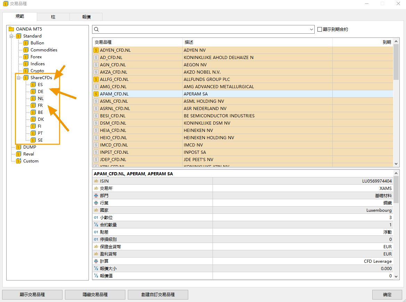The width and height of the screenshot is (406, 302).
Task: Select the DSM_CFD.NL row
Action: coord(243,123)
